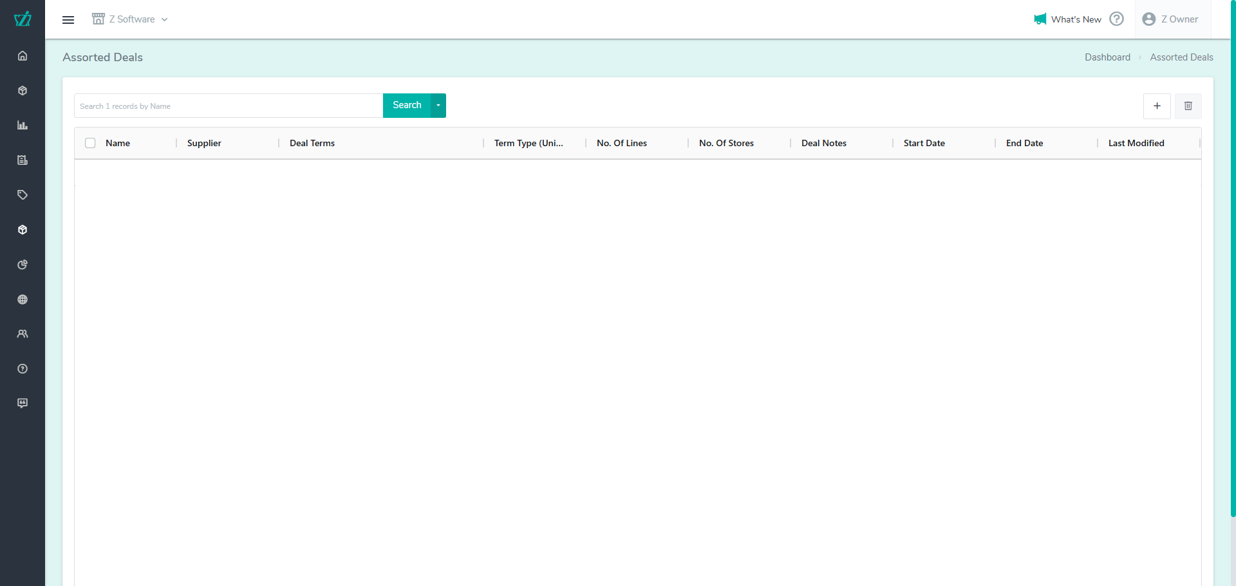1236x586 pixels.
Task: Open the Search button dropdown arrow
Action: [x=438, y=106]
